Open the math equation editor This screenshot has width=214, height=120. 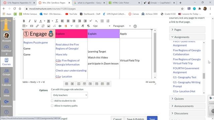54,26
